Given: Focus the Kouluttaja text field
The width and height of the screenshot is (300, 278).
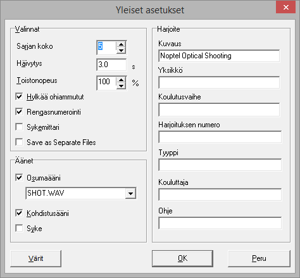Looking at the screenshot, I should [220, 194].
